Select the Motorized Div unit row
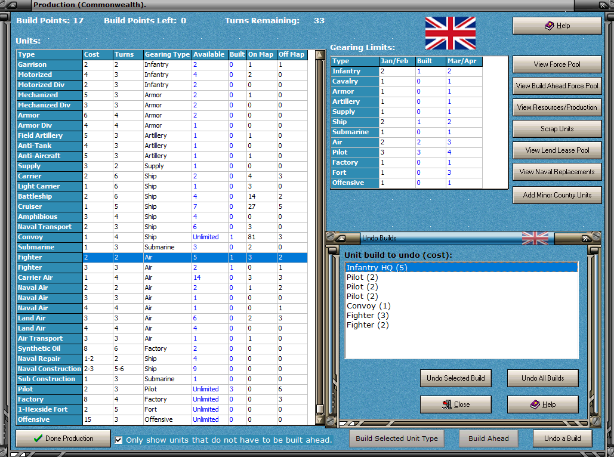Viewport: 614px width, 457px height. point(162,85)
